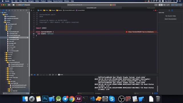Go back using jump bar left arrow

point(34,10)
